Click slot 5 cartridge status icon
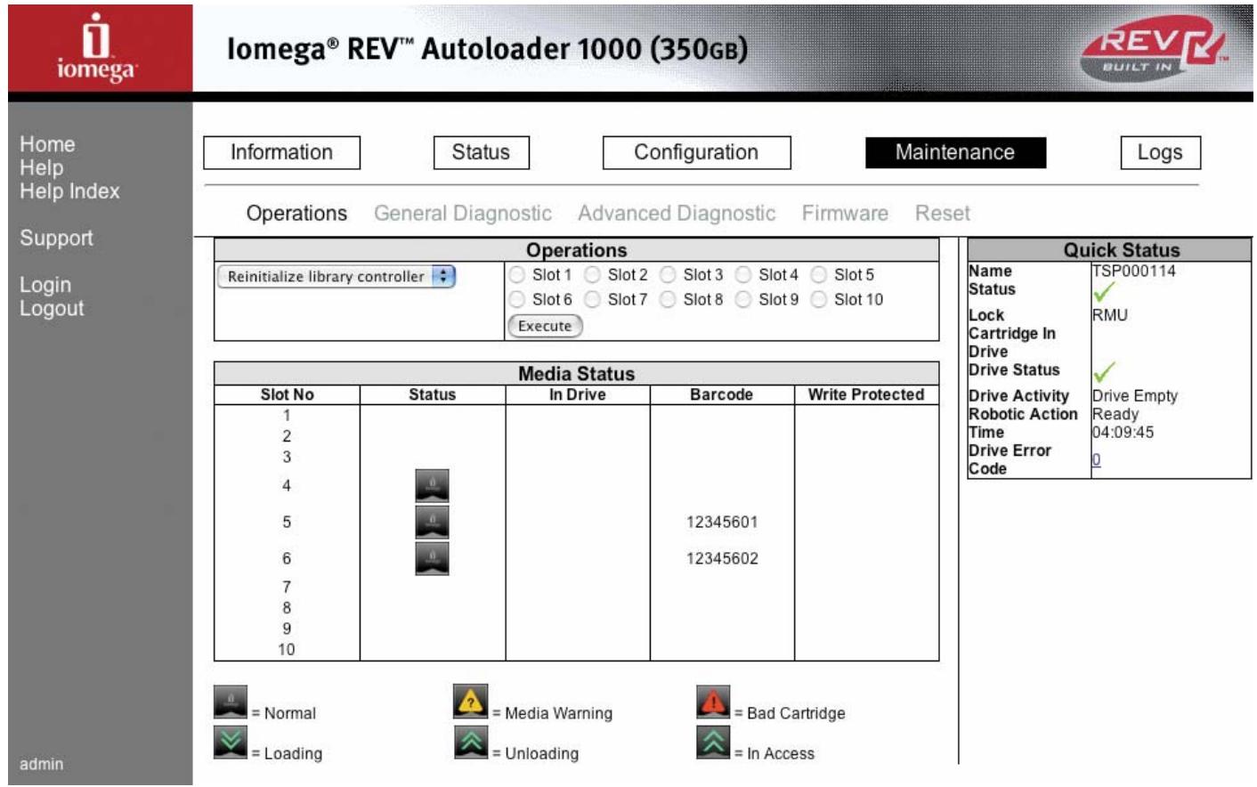1257x787 pixels. point(432,523)
